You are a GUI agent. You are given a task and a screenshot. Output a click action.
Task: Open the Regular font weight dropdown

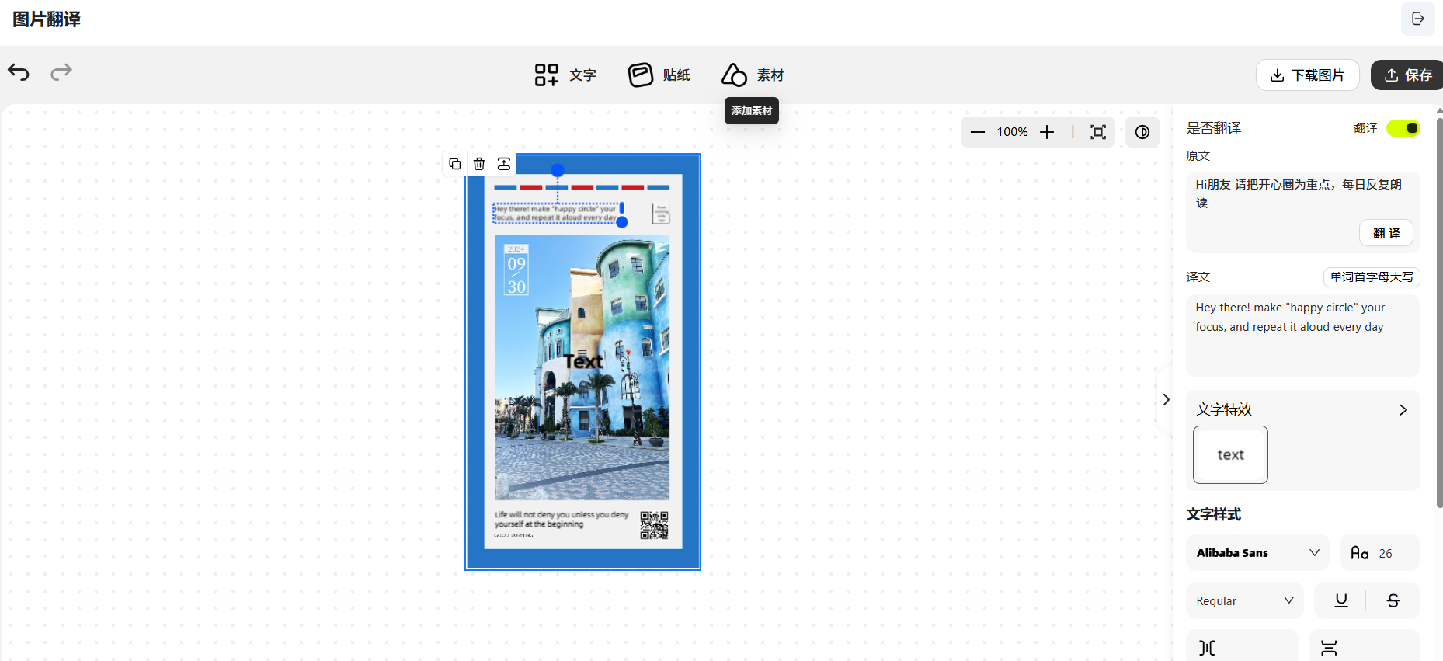(1244, 600)
